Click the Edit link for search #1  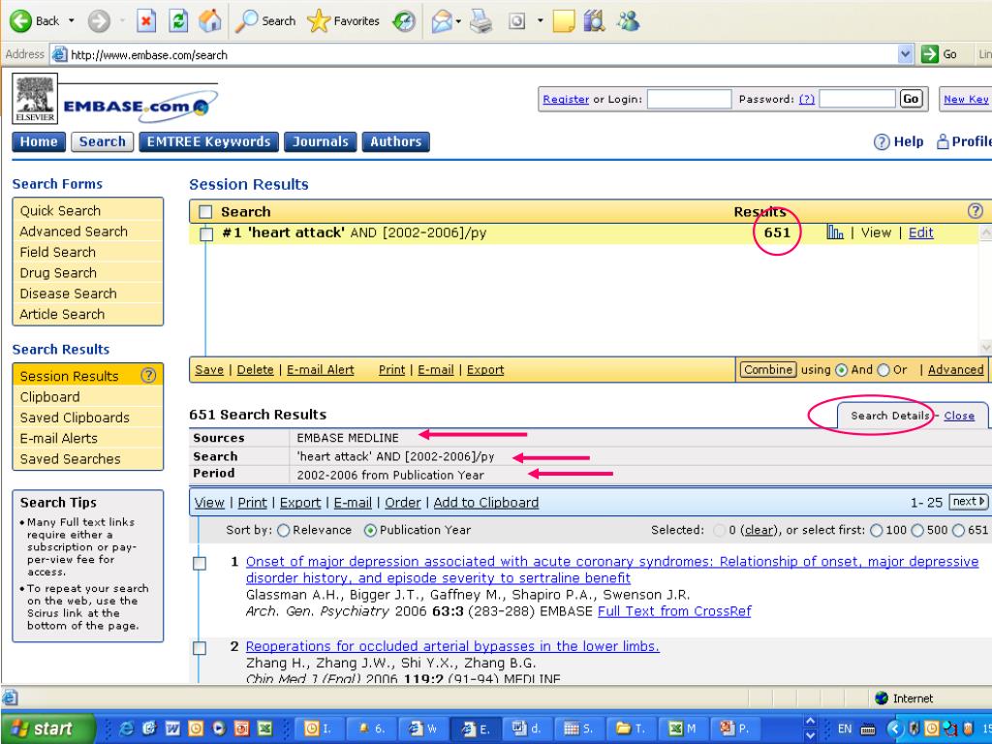pyautogui.click(x=920, y=232)
